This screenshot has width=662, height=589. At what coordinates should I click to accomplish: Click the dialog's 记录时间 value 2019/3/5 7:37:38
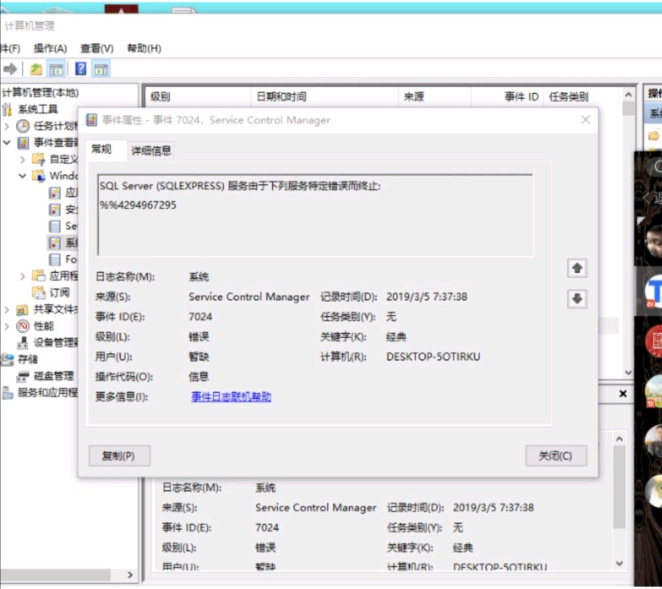427,297
